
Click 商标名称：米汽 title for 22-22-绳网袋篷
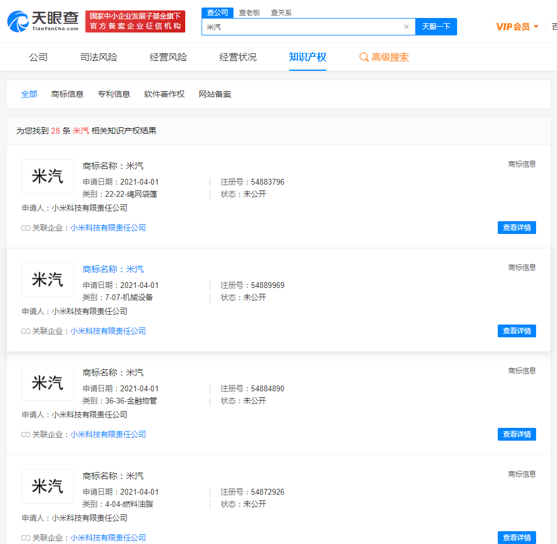113,166
